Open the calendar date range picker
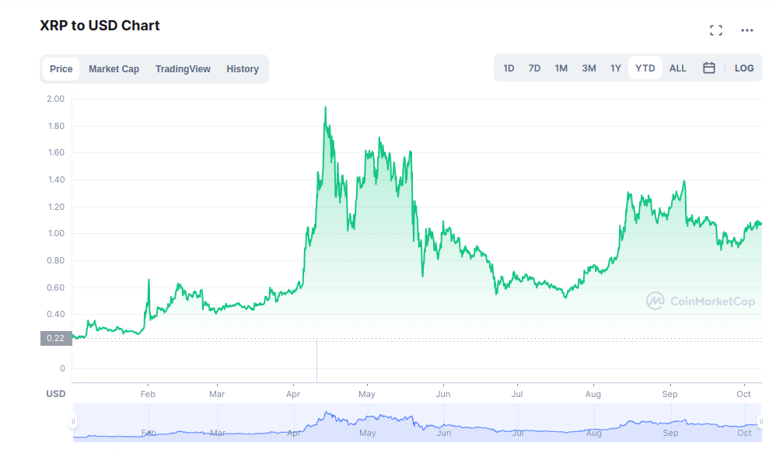The height and width of the screenshot is (453, 769). pos(708,68)
